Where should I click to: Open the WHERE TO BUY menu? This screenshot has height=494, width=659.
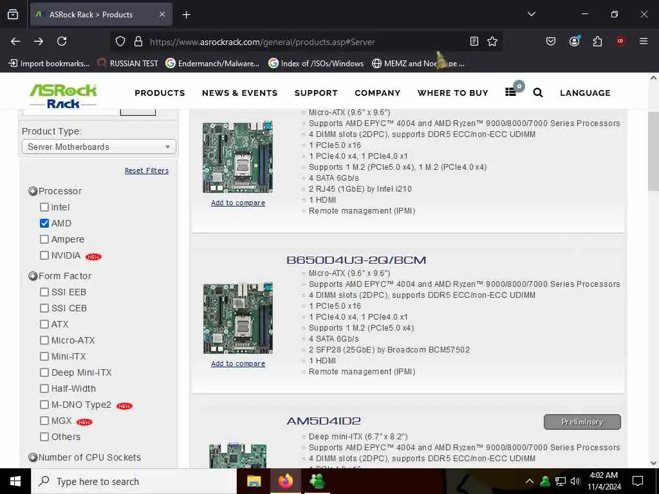coord(452,93)
